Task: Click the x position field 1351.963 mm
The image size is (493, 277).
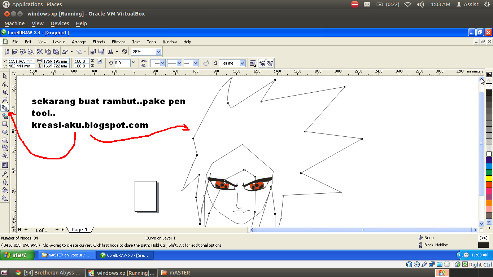Action: [21, 61]
